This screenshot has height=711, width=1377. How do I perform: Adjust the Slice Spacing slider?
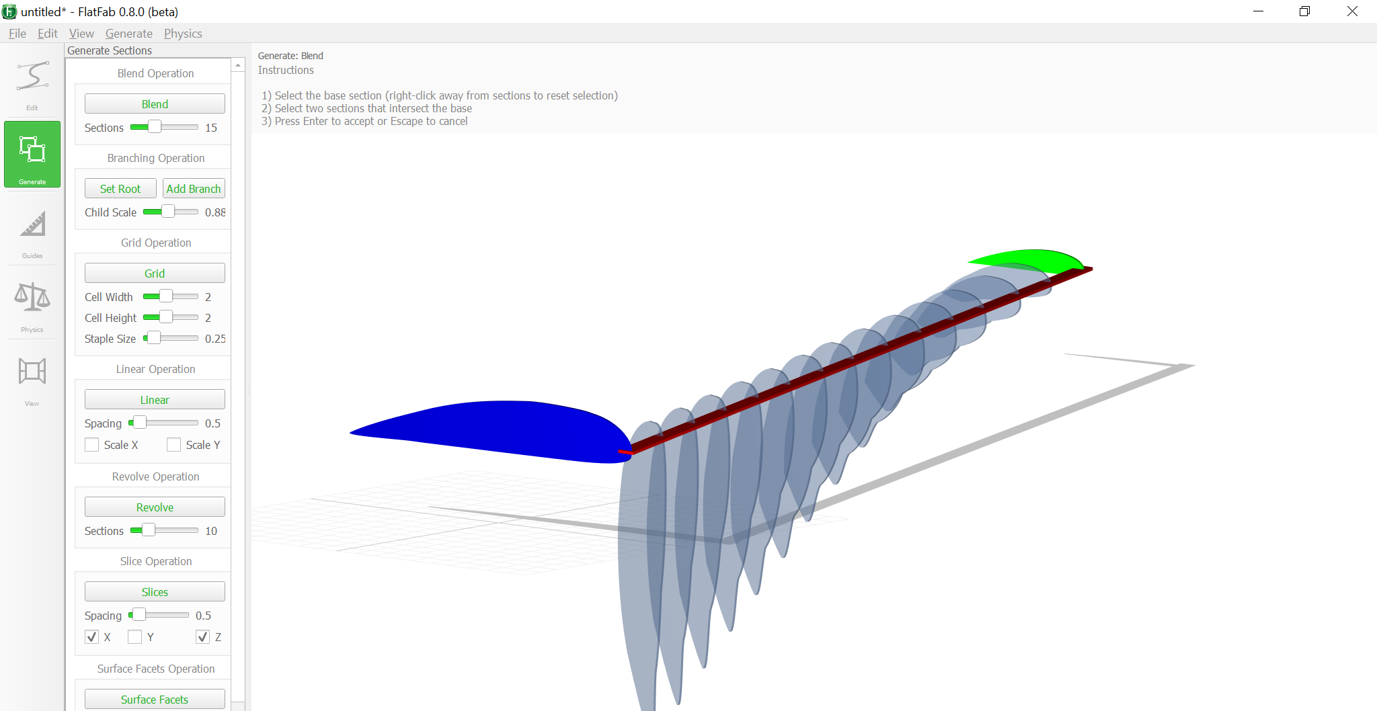pos(139,615)
